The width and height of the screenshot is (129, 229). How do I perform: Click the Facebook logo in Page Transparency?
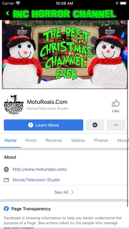click(6, 209)
